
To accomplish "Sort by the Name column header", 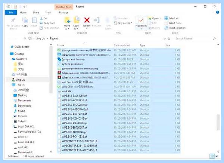I will coord(61,45).
